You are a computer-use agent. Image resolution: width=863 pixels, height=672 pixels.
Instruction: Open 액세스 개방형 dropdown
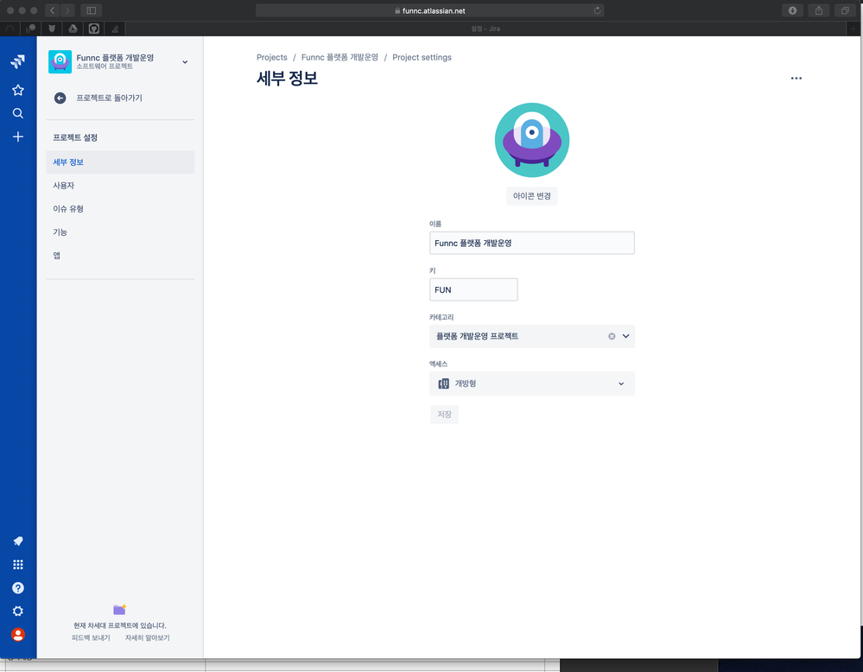[x=531, y=384]
